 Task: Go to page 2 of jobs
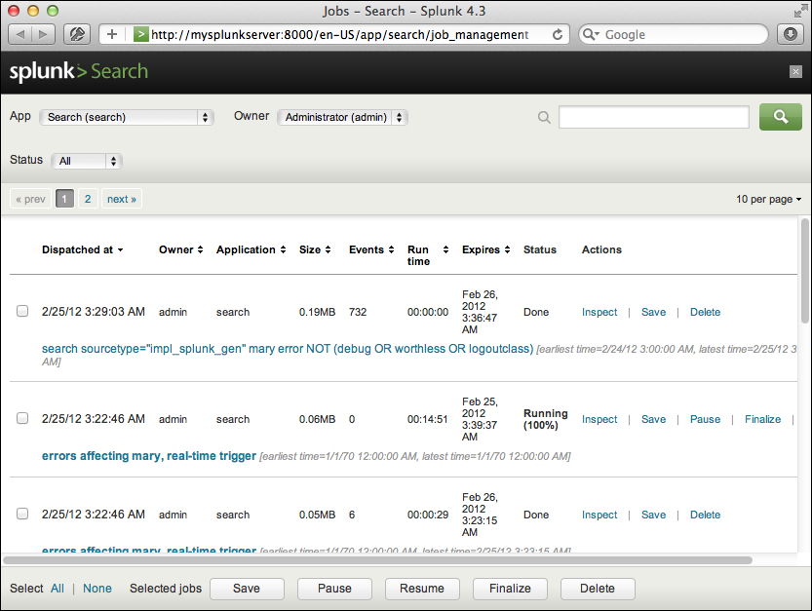[88, 199]
